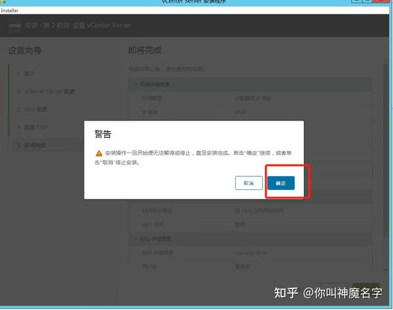Screen dimensions: 393x310
Task: Click the 警告 dialog title
Action: pos(103,134)
